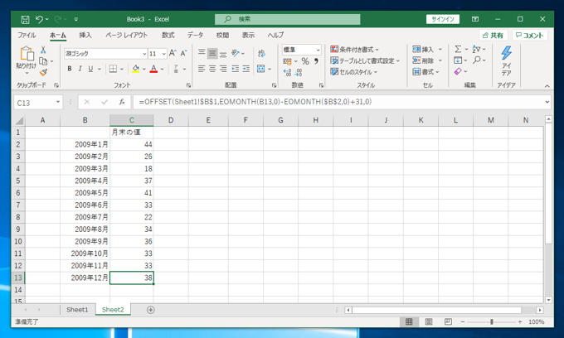Click the Wrap Text icon
This screenshot has height=338, width=564.
coord(261,54)
